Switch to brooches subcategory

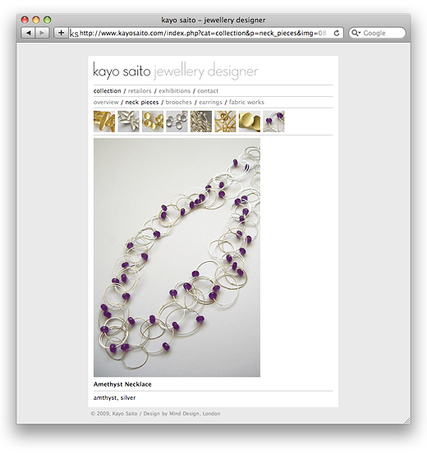point(179,102)
